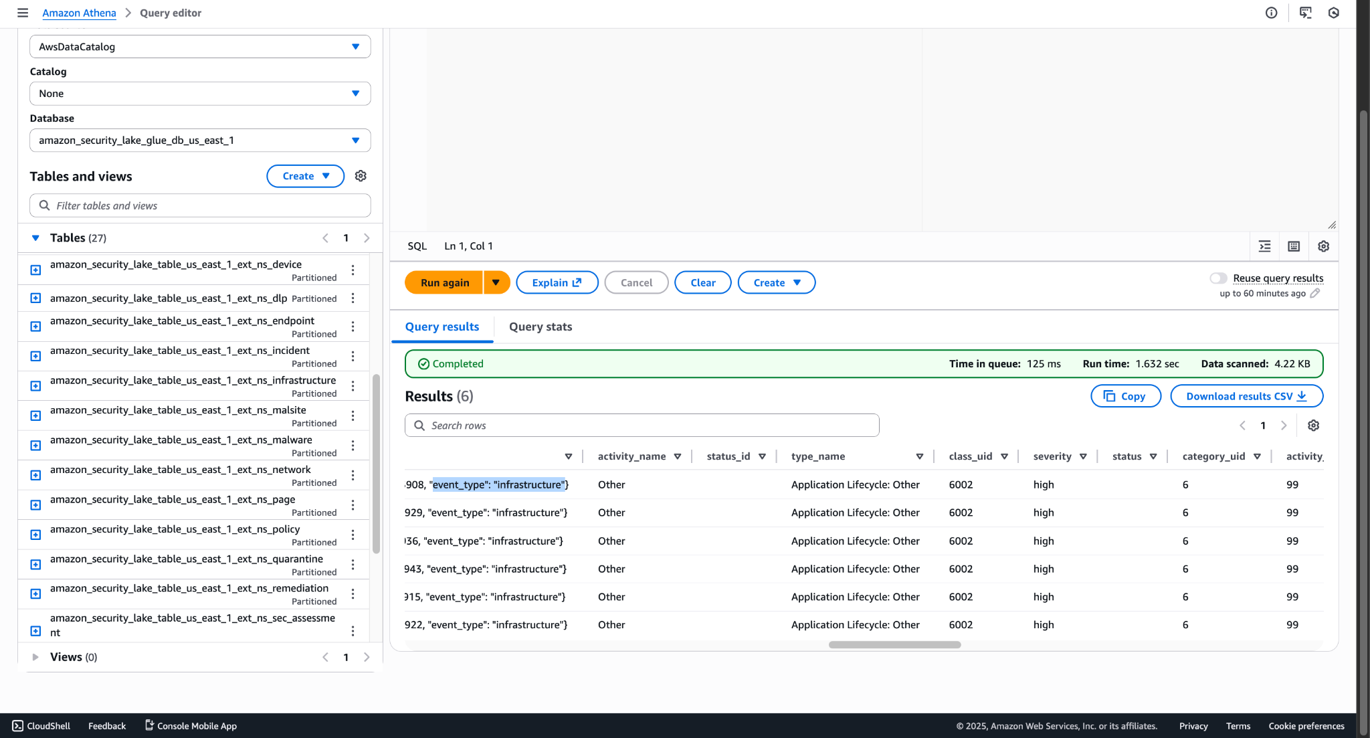
Task: Expand the ext_ns_dlp table plus icon
Action: click(x=36, y=298)
